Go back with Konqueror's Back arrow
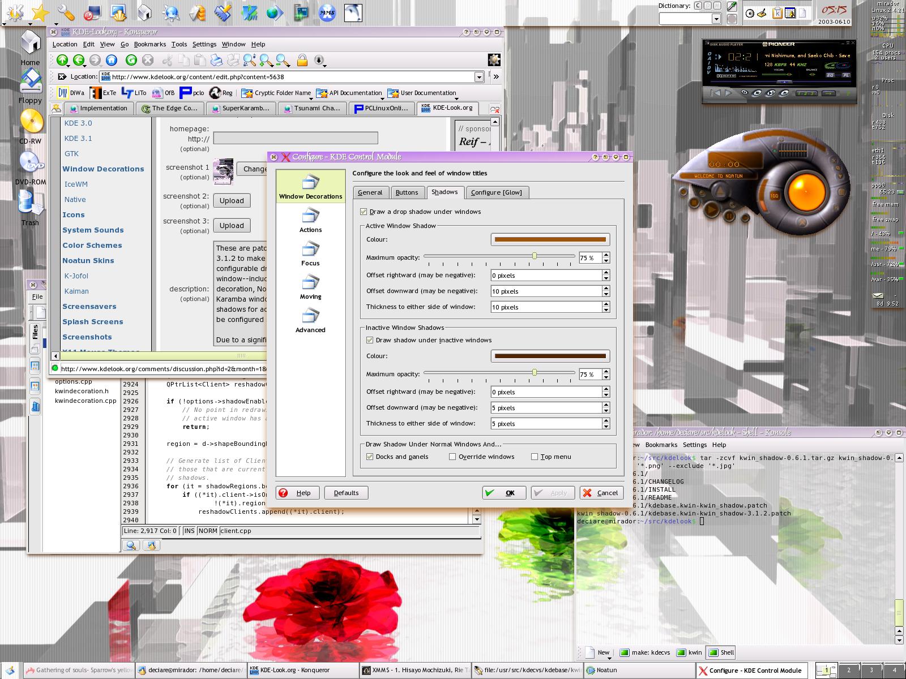This screenshot has height=679, width=906. tap(79, 60)
